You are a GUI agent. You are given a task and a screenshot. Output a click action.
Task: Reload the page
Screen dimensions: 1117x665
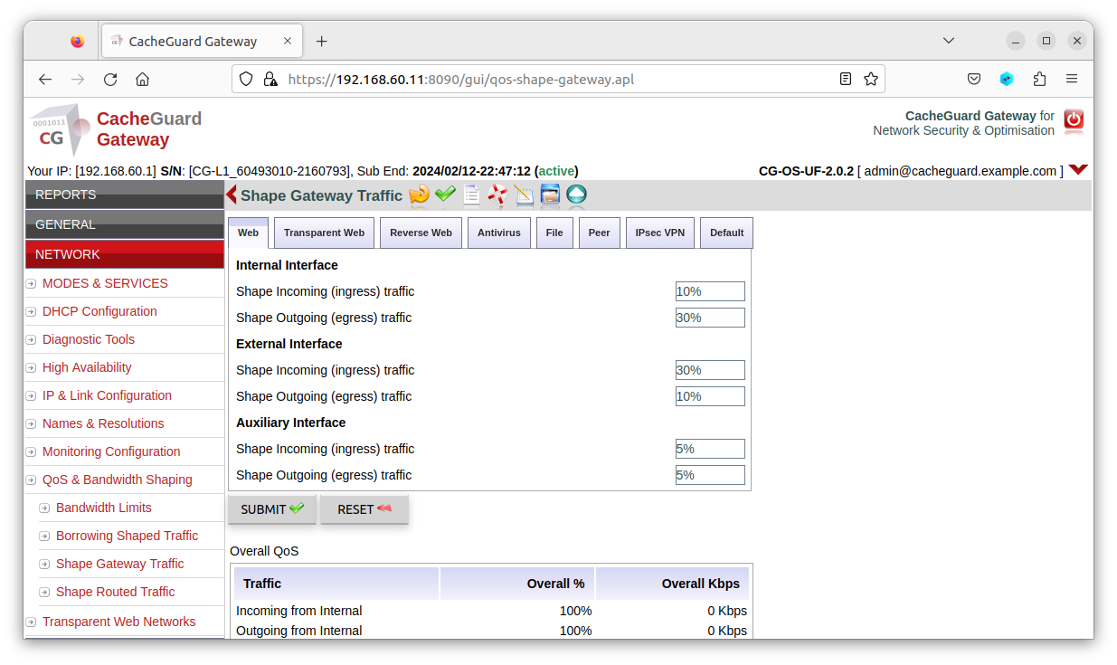110,79
